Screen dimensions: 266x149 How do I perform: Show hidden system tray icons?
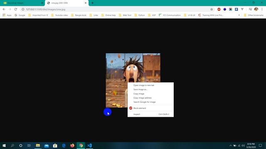pos(231,145)
